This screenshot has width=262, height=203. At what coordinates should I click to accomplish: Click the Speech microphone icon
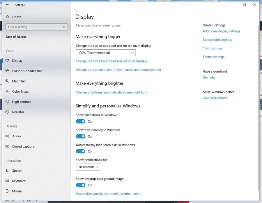(7, 170)
